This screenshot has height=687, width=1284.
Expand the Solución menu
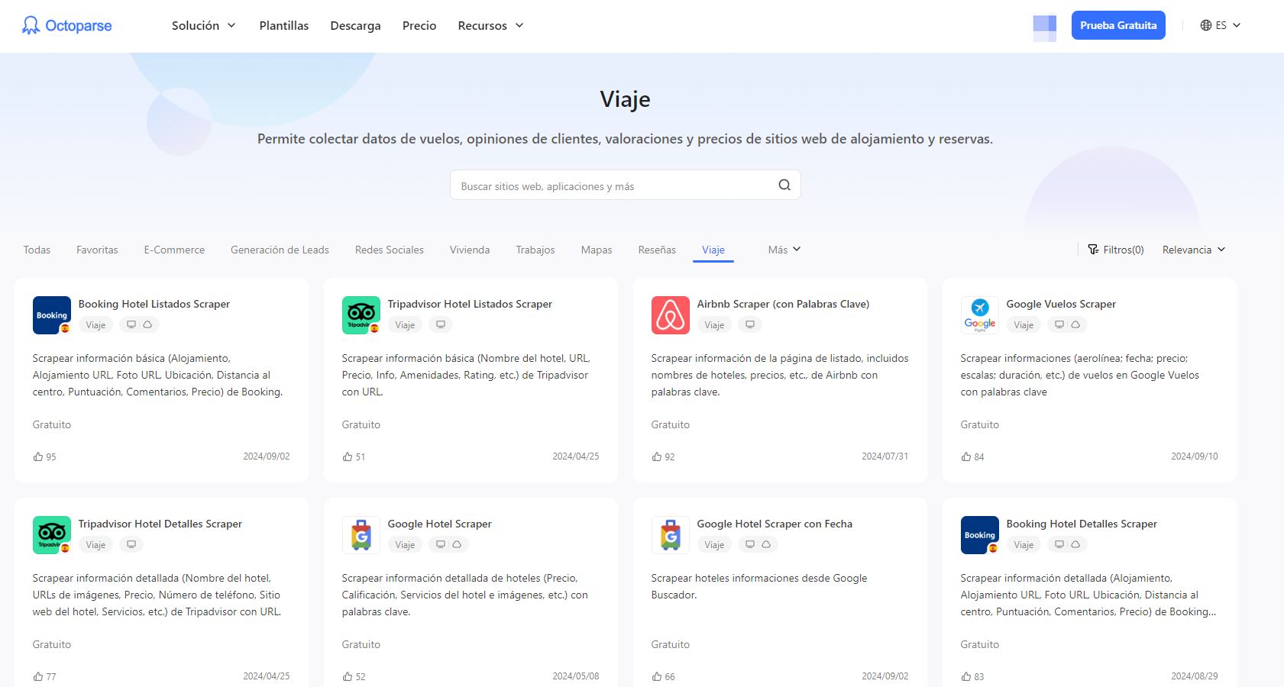[x=203, y=26]
